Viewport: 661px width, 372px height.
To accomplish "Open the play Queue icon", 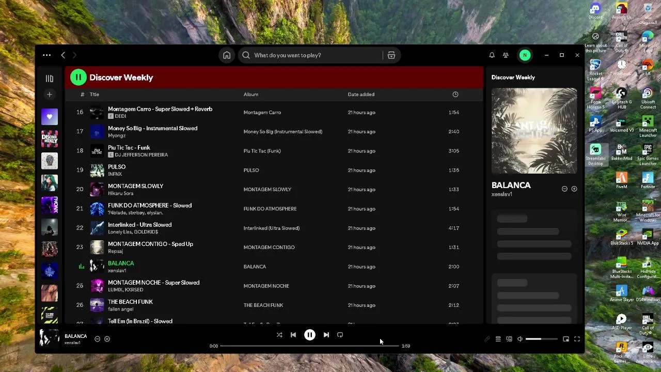I will [x=498, y=339].
